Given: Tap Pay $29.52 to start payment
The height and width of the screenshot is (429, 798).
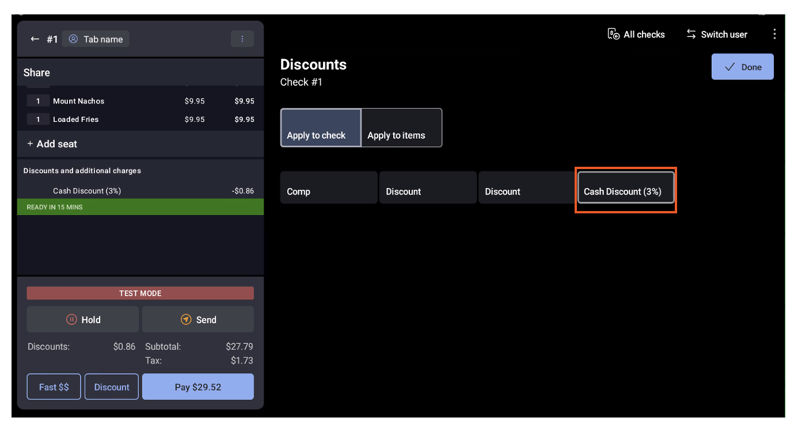Looking at the screenshot, I should pyautogui.click(x=197, y=386).
